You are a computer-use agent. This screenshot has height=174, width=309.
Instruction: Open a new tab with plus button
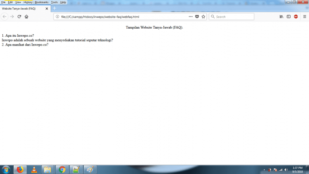point(55,8)
